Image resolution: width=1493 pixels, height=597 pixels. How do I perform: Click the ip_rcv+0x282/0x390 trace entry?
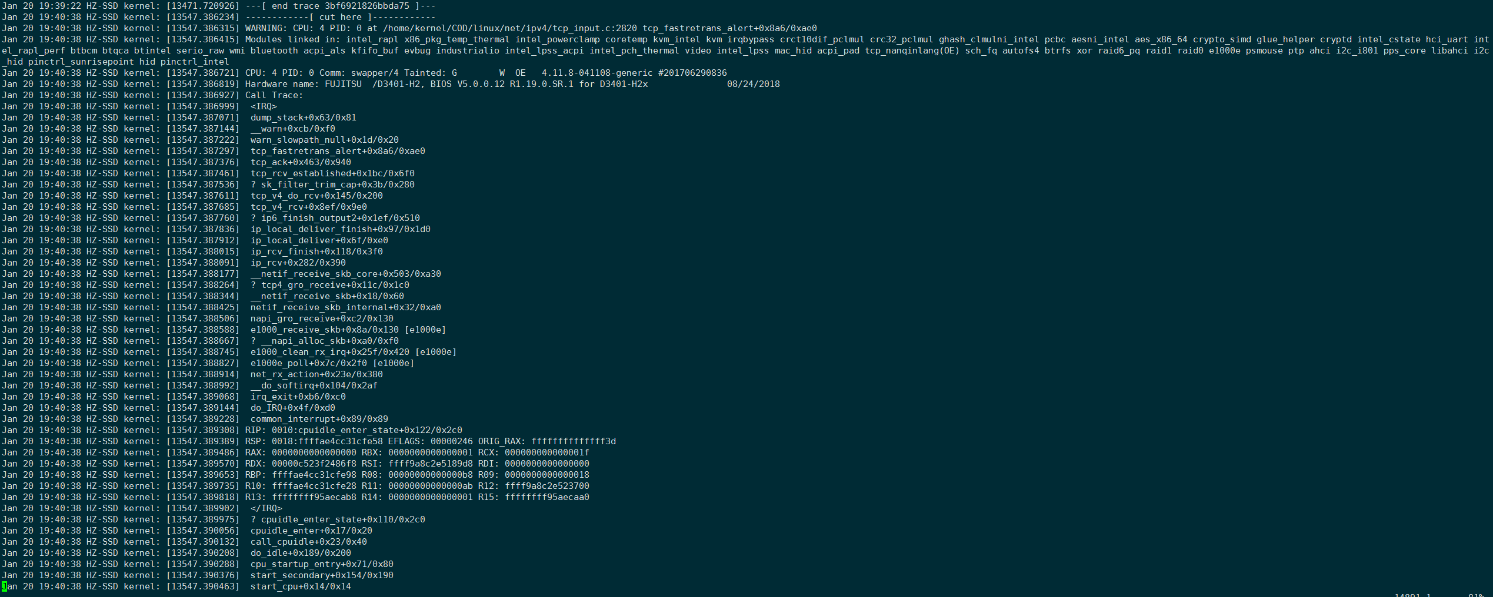[298, 263]
